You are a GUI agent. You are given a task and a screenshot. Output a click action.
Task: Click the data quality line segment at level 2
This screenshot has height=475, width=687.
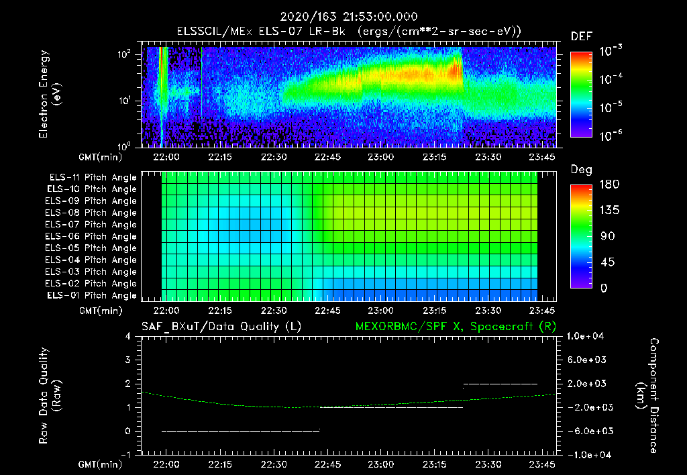(500, 384)
